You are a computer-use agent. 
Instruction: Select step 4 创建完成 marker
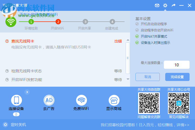(x=112, y=22)
